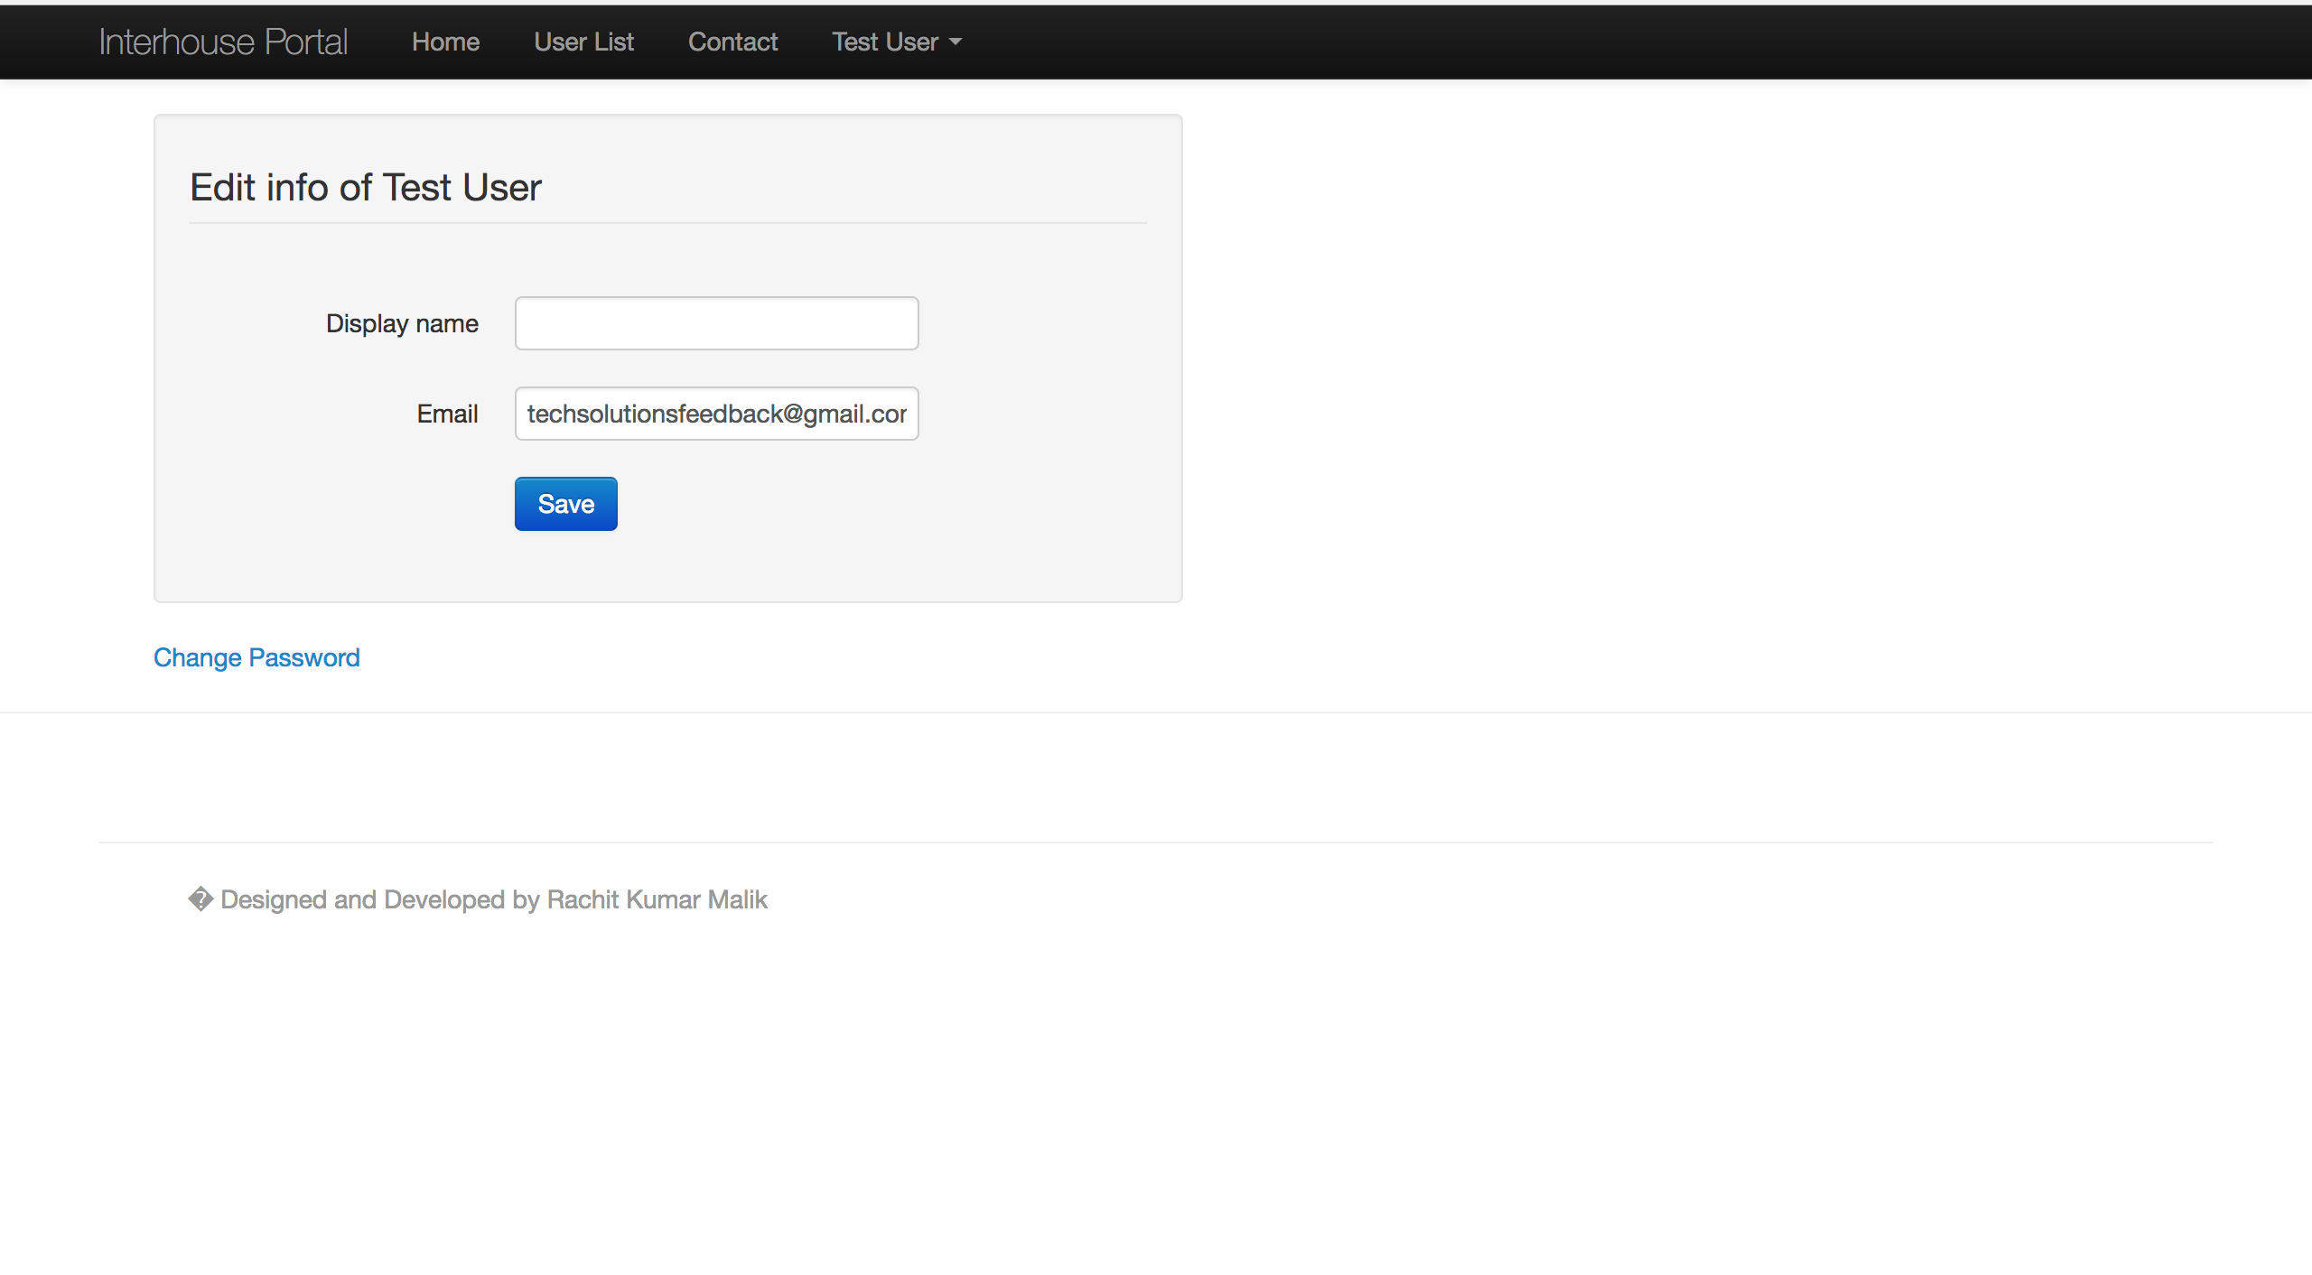Click the word Portal in the navbar brand
This screenshot has width=2312, height=1275.
pyautogui.click(x=306, y=42)
